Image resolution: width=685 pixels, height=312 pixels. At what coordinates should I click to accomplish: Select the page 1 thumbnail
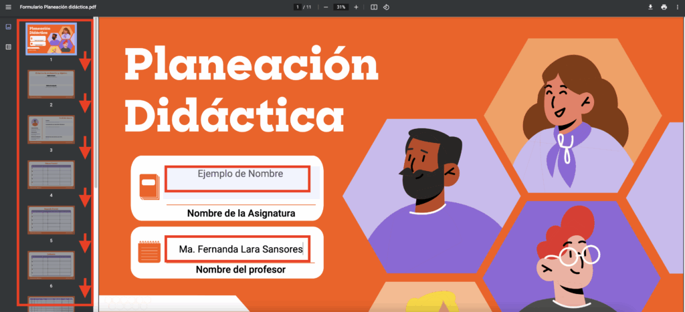[52, 39]
